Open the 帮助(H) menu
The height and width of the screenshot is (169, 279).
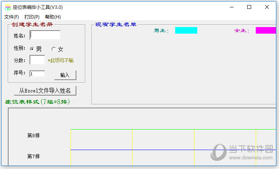53,17
